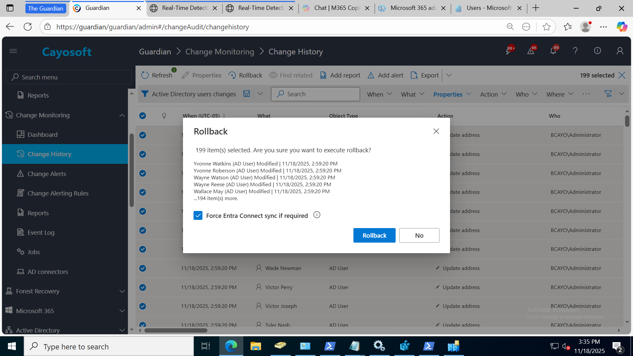The image size is (633, 356).
Task: Uncheck Force Entra Connect sync checkbox
Action: click(x=198, y=216)
